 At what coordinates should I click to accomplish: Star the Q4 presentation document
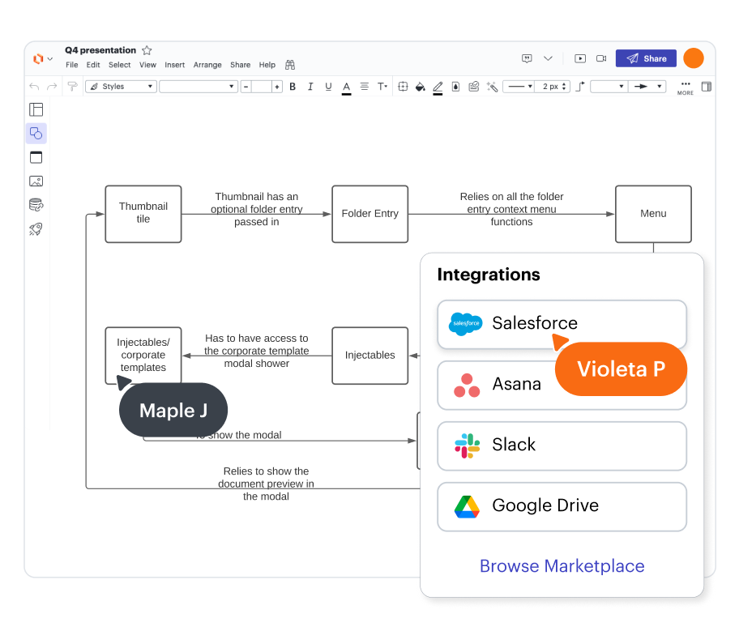coord(147,50)
